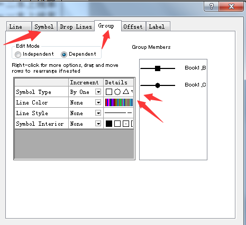Click the Symbol Type row label

coord(33,92)
